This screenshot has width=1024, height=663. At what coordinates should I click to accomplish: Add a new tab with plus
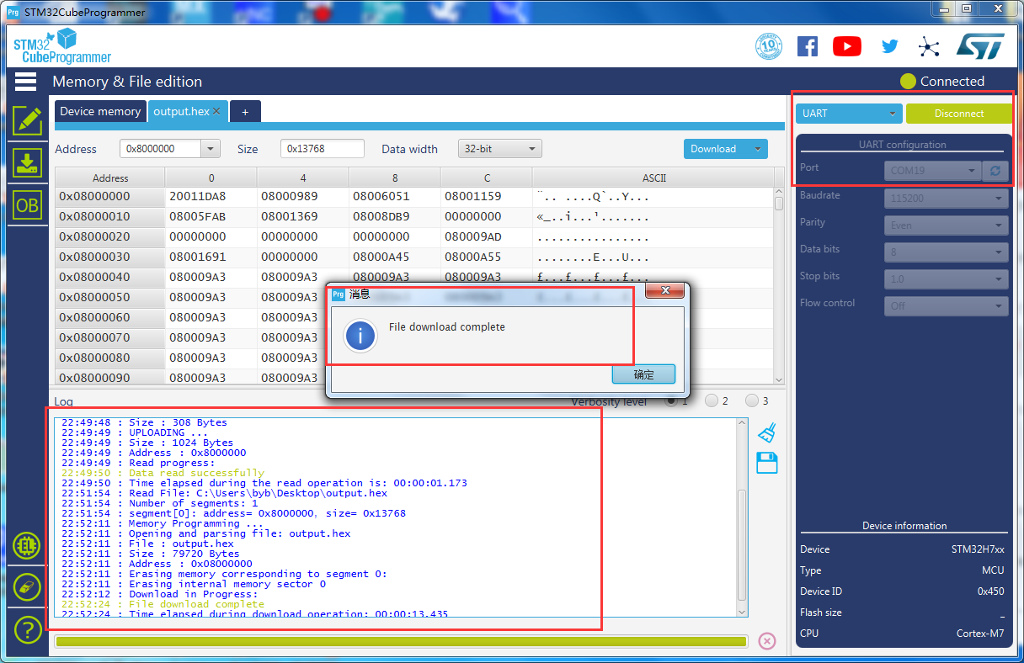pyautogui.click(x=245, y=111)
